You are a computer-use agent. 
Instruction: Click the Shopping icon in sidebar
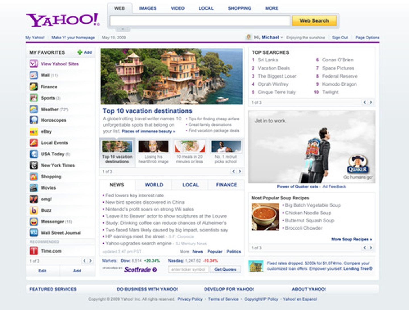click(x=34, y=176)
